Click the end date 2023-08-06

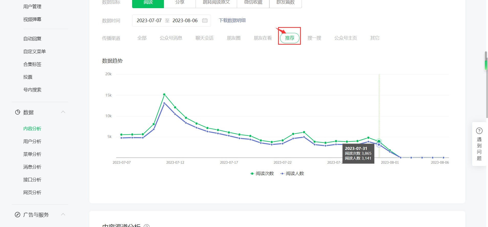click(x=185, y=20)
